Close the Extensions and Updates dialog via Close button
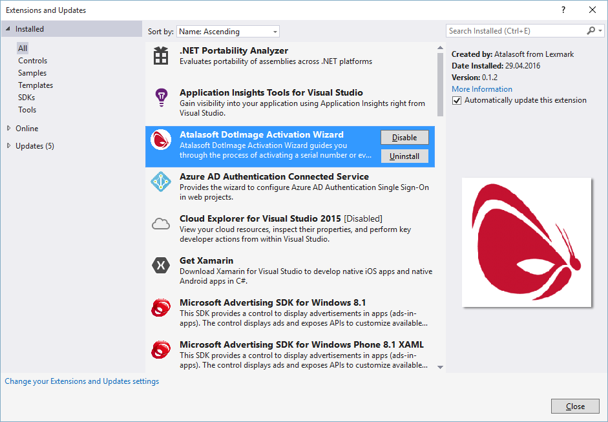The image size is (608, 422). pos(575,406)
